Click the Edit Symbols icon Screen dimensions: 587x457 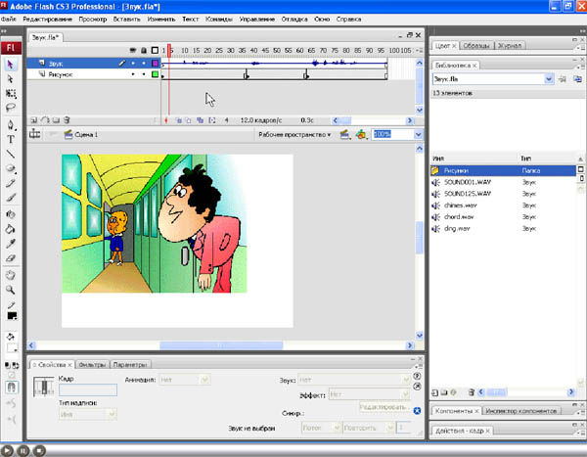(x=362, y=134)
